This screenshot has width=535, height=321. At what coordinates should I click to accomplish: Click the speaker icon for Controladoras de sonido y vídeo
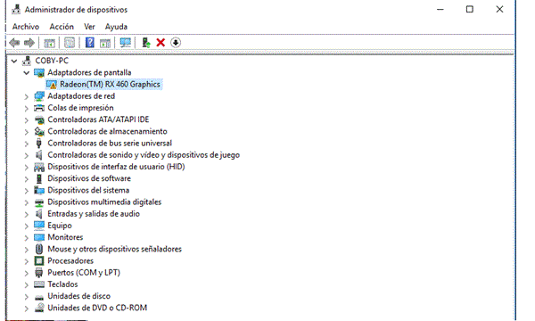point(39,155)
